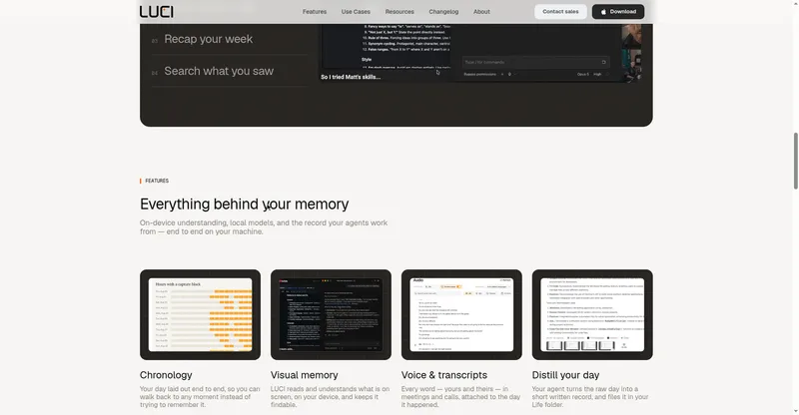Image resolution: width=799 pixels, height=415 pixels.
Task: Click the Distill your day heading
Action: tap(565, 375)
